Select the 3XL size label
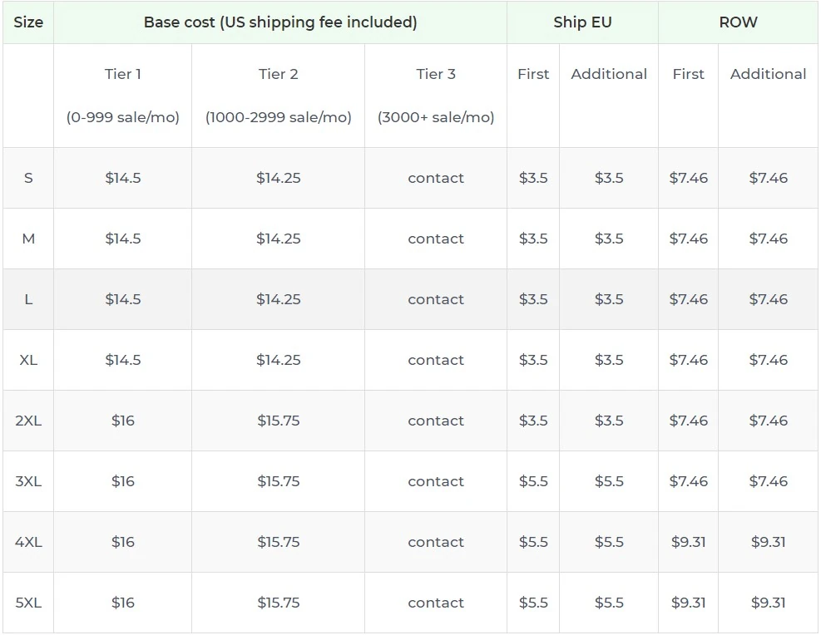Image resolution: width=821 pixels, height=635 pixels. (x=28, y=481)
